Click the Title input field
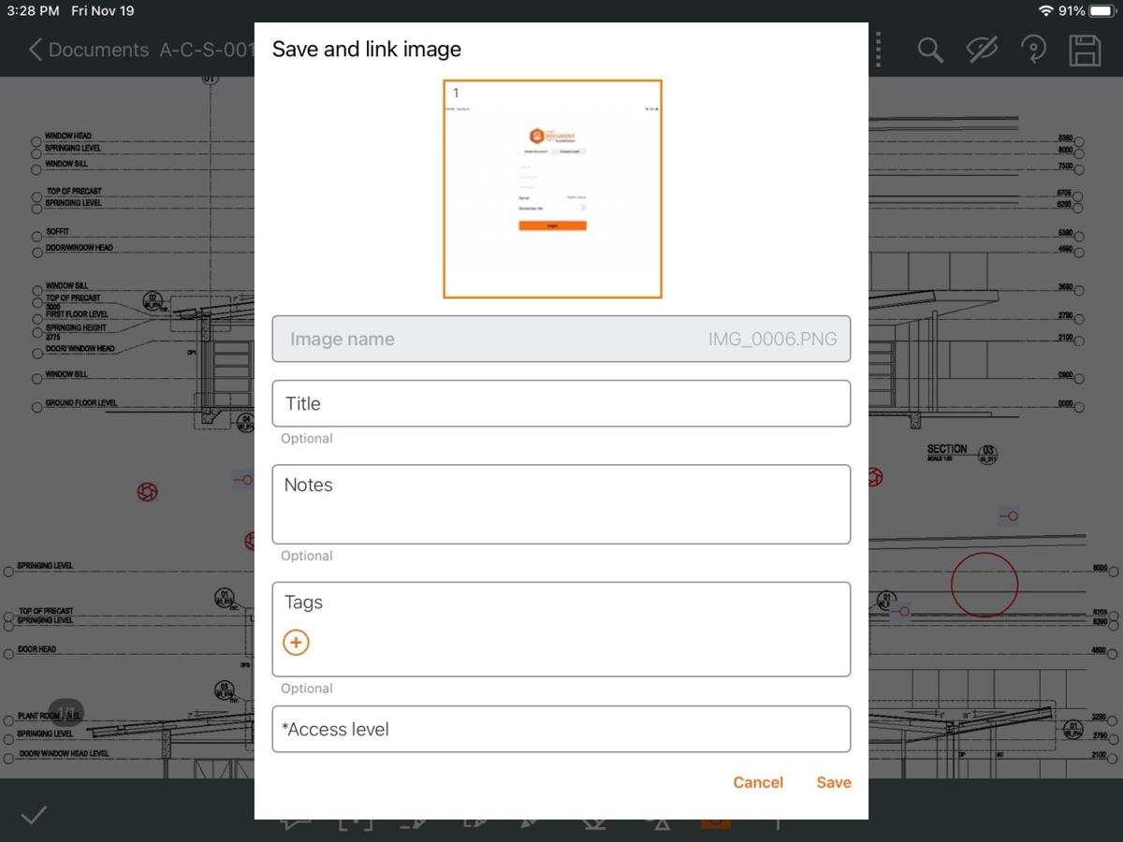 coord(561,404)
